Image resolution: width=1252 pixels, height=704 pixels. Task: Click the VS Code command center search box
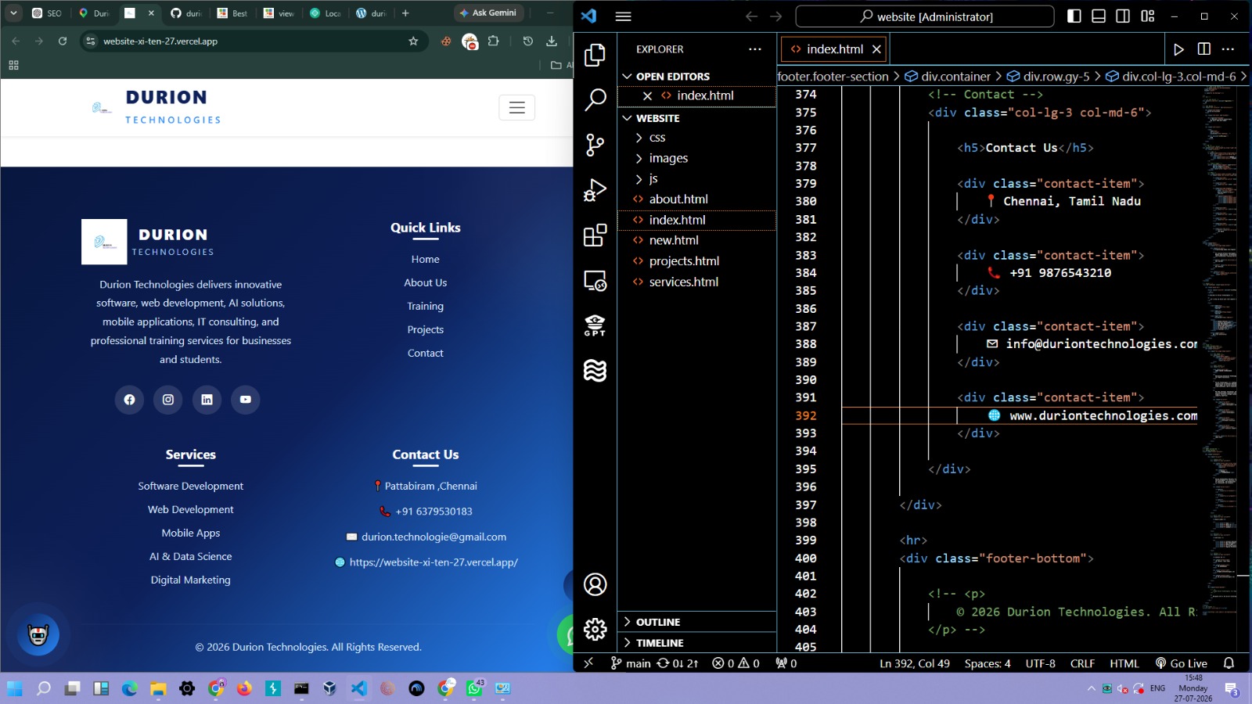(x=925, y=16)
